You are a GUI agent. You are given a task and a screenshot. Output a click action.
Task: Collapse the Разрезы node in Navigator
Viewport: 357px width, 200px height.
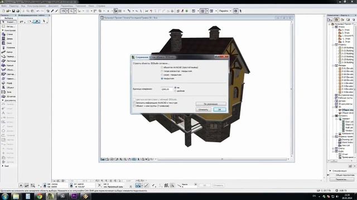tap(333, 45)
